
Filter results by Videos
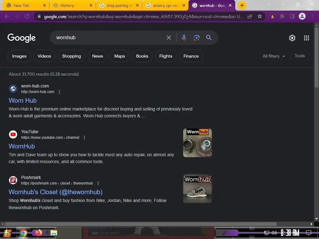pyautogui.click(x=44, y=56)
